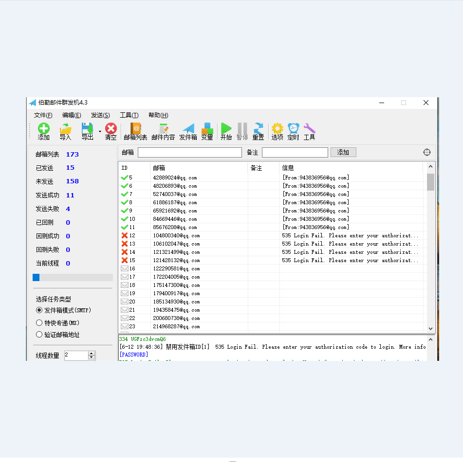The image size is (463, 462).
Task: Click the 重置 (Reset) toolbar icon
Action: tap(258, 129)
